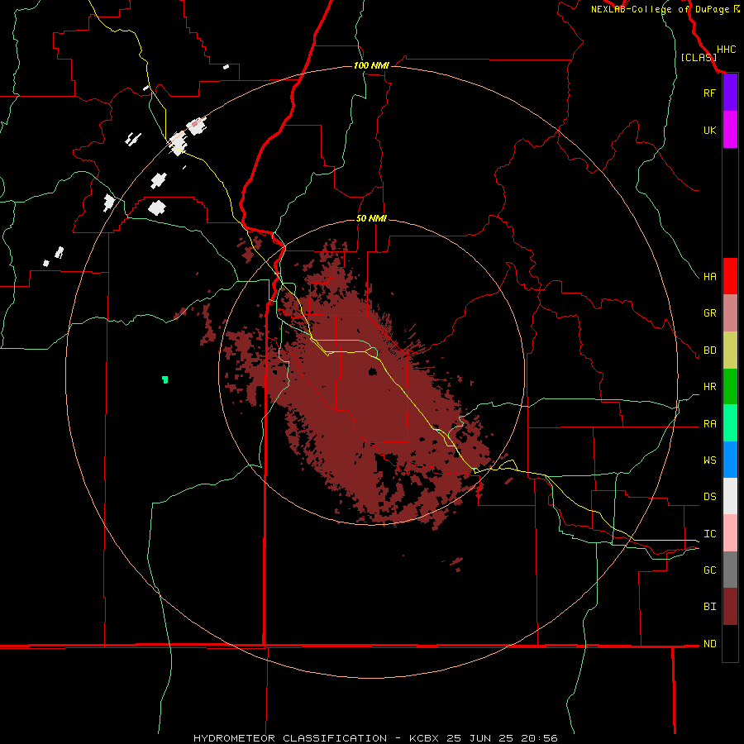Click the black hole at radar center
Image resolution: width=744 pixels, height=744 pixels.
(x=373, y=371)
